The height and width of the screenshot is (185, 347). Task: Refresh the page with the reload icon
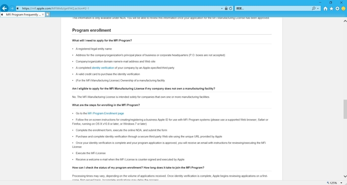click(231, 8)
